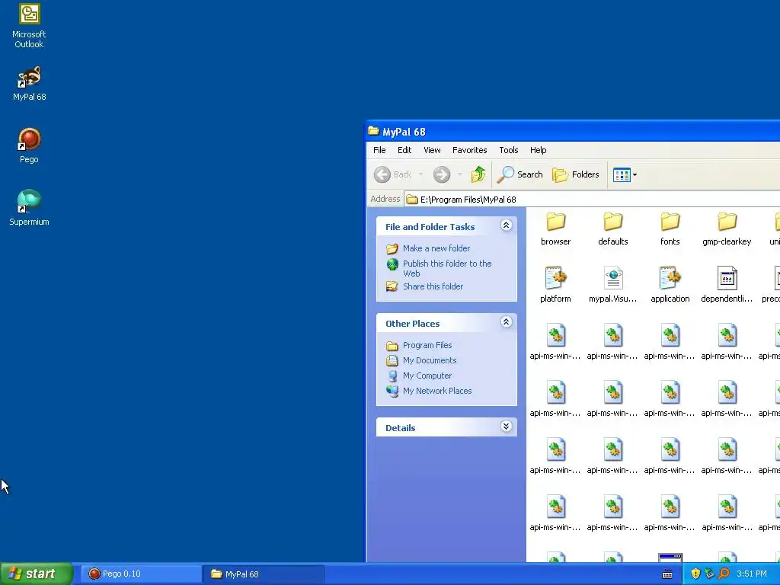The width and height of the screenshot is (780, 585).
Task: Open the Forward history dropdown arrow
Action: click(x=459, y=174)
